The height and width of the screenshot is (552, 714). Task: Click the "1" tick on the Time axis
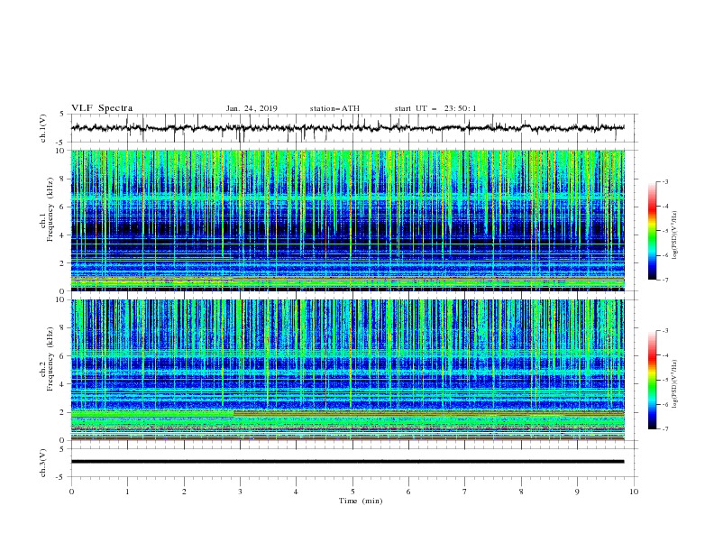click(127, 492)
